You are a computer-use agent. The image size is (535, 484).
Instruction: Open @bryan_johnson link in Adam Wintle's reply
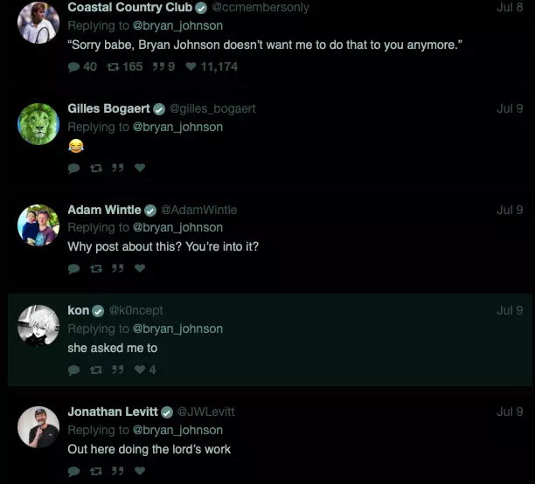(177, 227)
